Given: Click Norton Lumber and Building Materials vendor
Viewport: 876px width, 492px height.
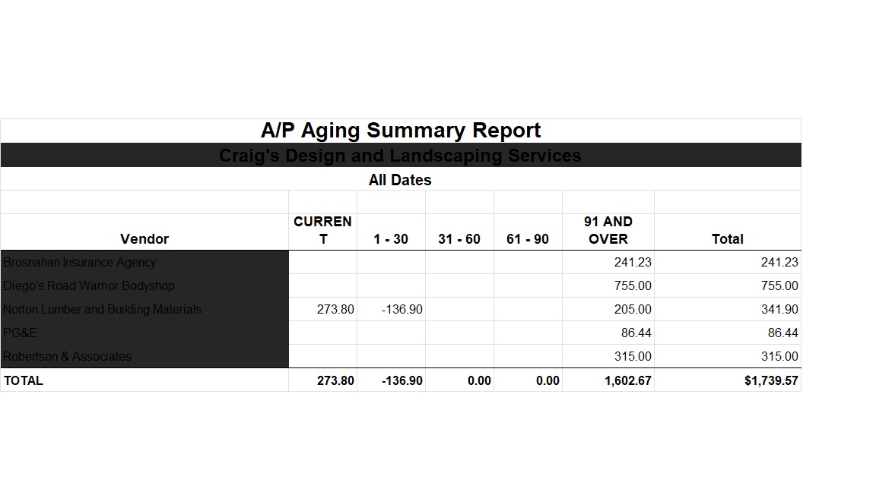Looking at the screenshot, I should tap(103, 309).
